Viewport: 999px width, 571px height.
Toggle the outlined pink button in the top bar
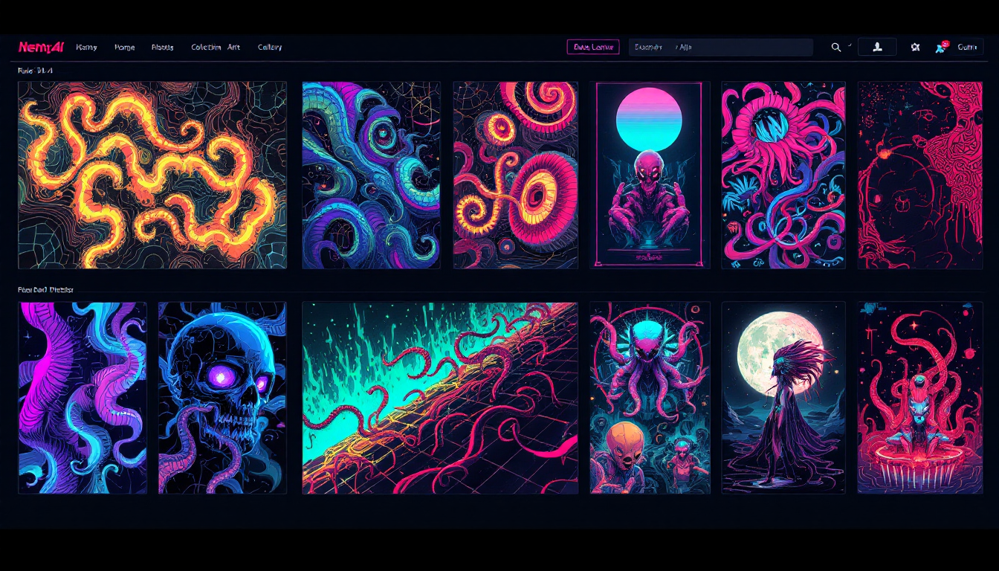coord(593,46)
